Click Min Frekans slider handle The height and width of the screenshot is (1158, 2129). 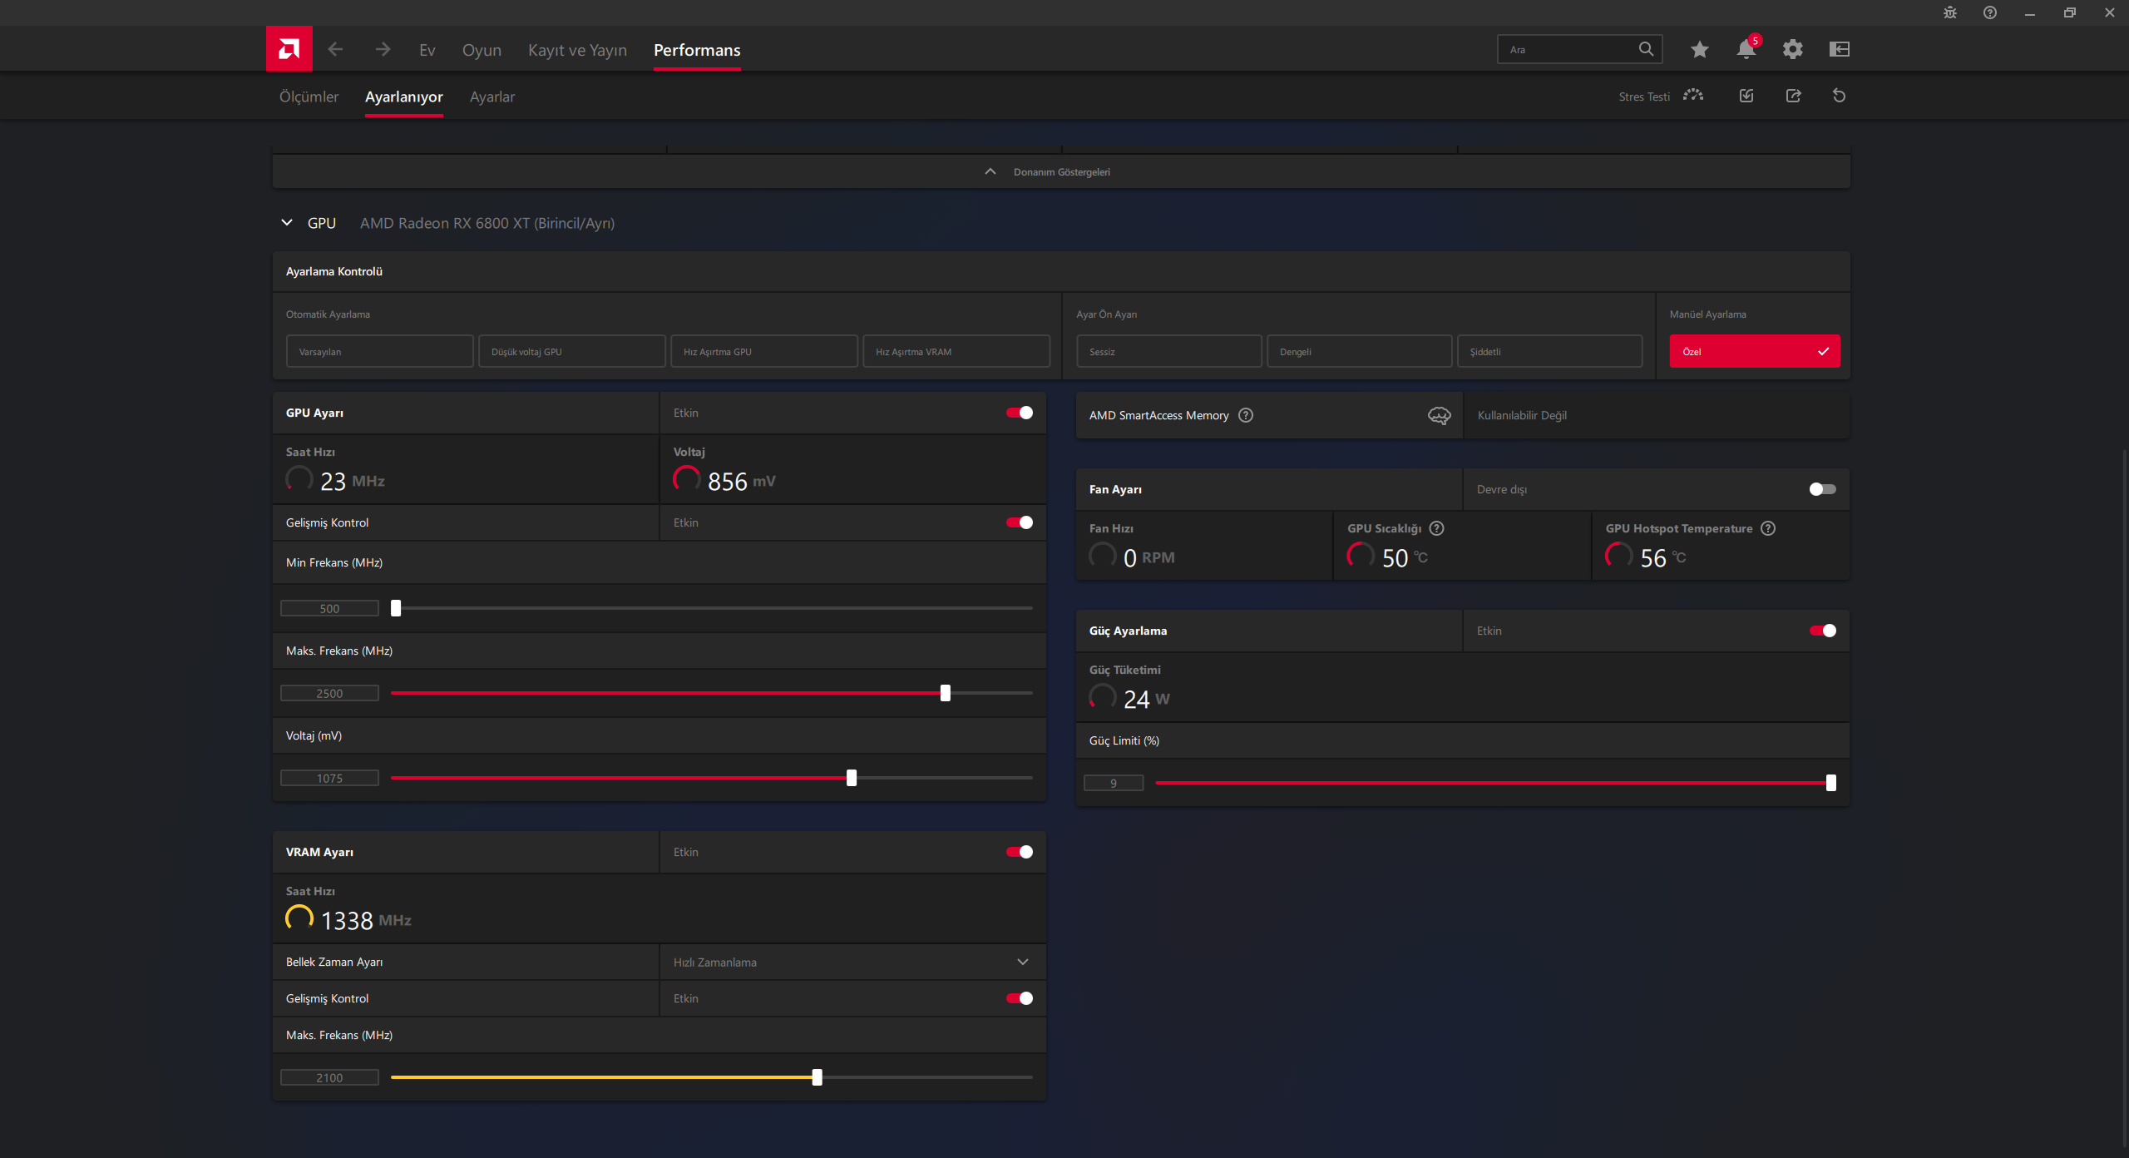396,608
